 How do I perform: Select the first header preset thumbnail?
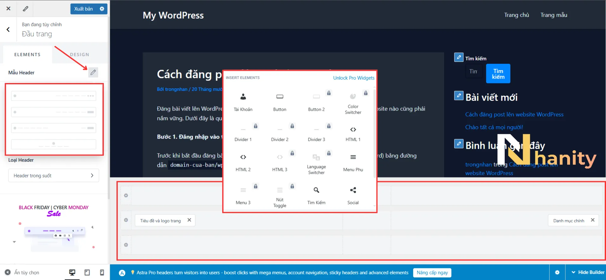pyautogui.click(x=54, y=96)
